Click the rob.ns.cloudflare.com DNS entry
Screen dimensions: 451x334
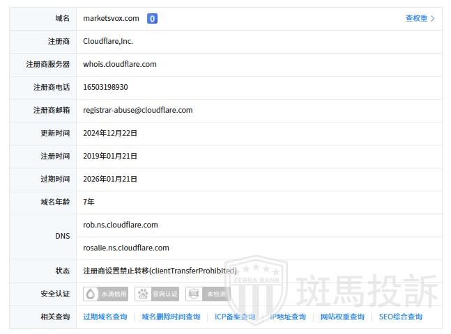coord(120,225)
